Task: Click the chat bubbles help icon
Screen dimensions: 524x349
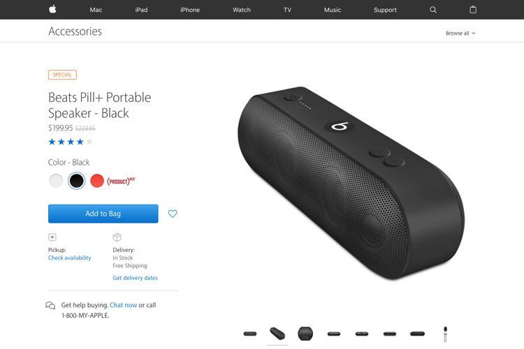Action: tap(50, 305)
